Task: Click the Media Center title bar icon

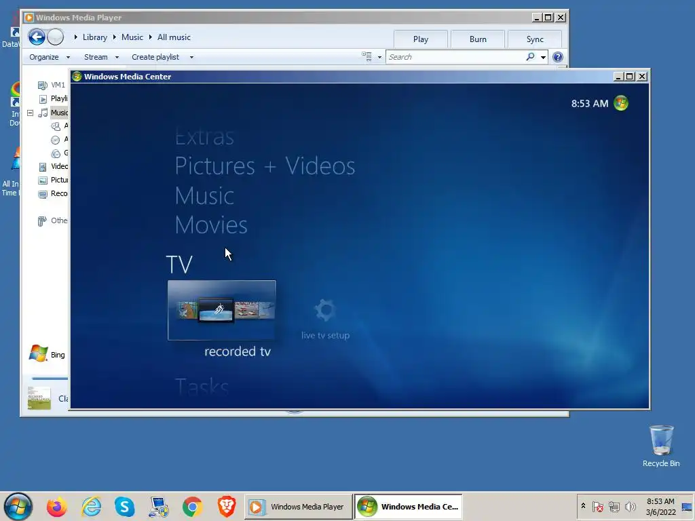Action: 77,76
